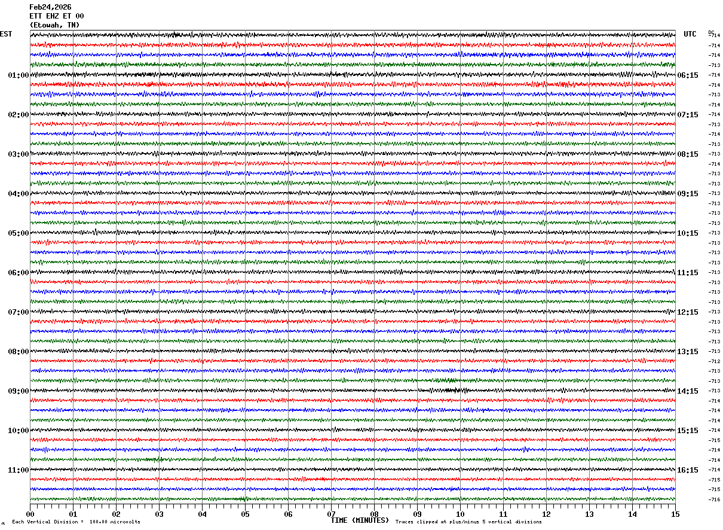Image resolution: width=723 pixels, height=530 pixels.
Task: Click the Each Vertical Division 100.00 microvolts note
Action: 76,522
